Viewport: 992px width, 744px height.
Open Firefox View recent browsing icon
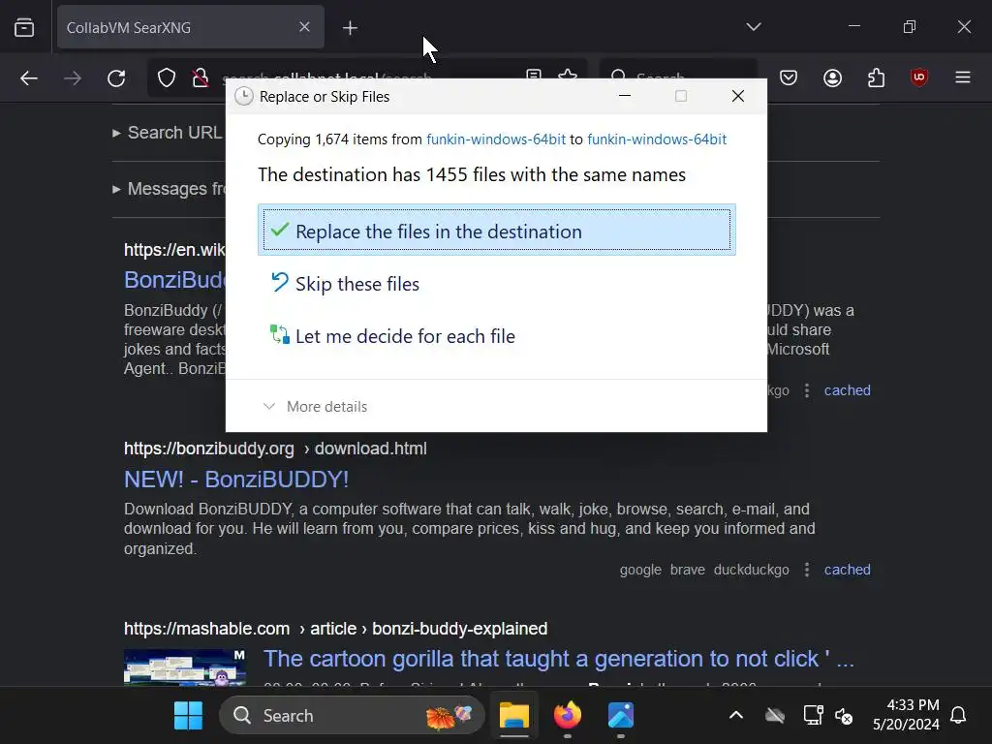24,27
